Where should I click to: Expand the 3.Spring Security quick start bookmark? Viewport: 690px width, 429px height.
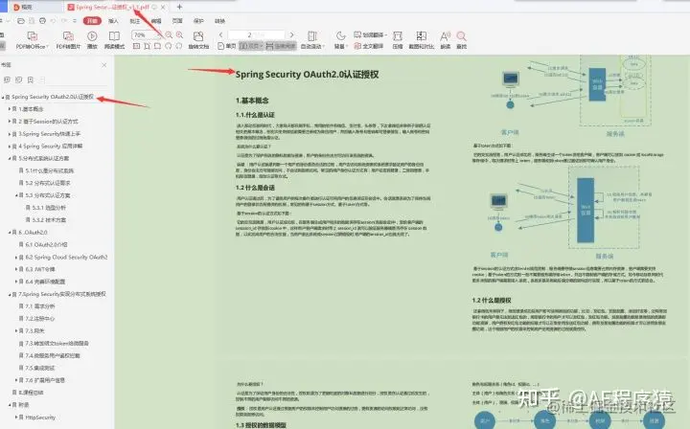click(10, 134)
